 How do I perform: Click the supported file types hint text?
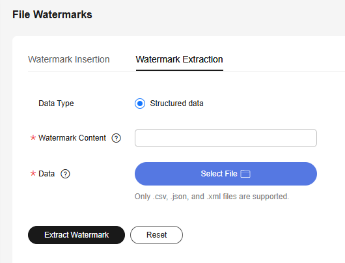[212, 197]
